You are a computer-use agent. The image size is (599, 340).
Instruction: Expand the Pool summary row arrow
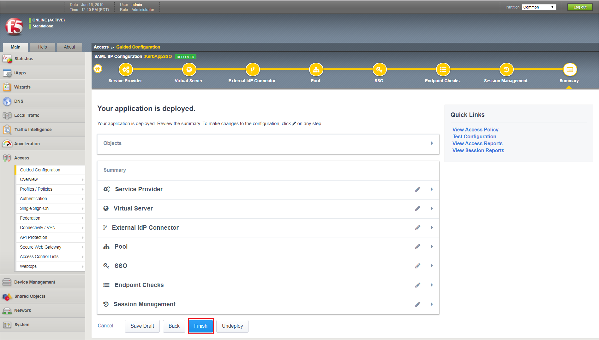pos(432,247)
